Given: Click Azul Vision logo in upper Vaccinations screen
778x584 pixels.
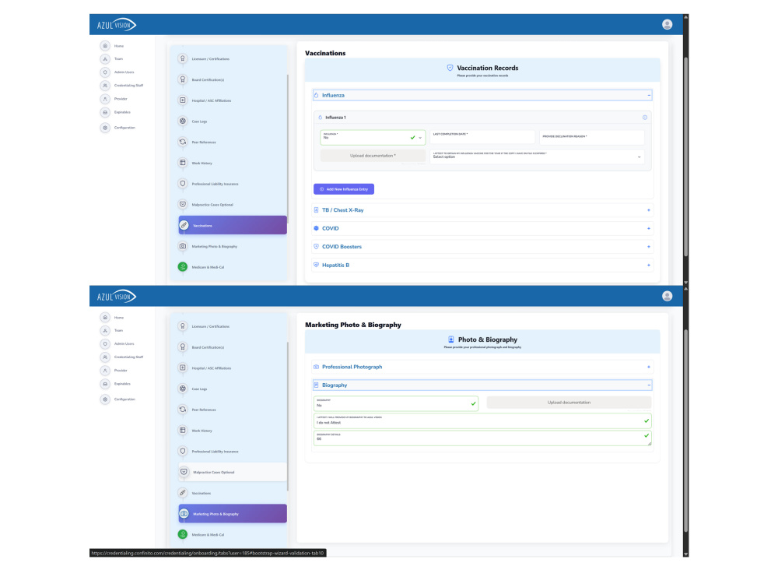Looking at the screenshot, I should pos(117,25).
